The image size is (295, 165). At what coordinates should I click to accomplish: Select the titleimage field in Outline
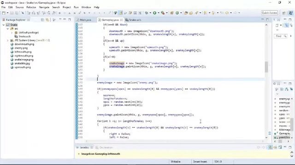pyautogui.click(x=284, y=130)
